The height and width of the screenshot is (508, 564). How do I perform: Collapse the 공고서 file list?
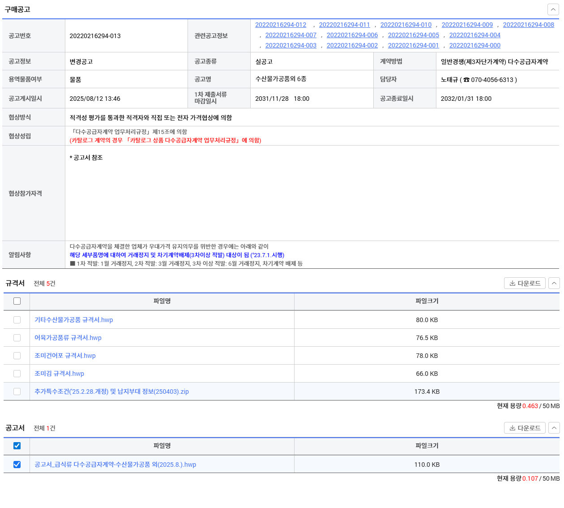click(x=554, y=428)
